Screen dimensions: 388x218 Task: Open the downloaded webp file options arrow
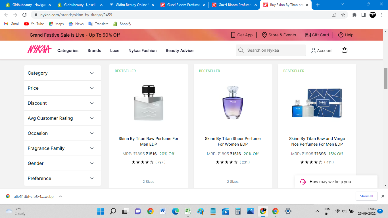(x=60, y=196)
